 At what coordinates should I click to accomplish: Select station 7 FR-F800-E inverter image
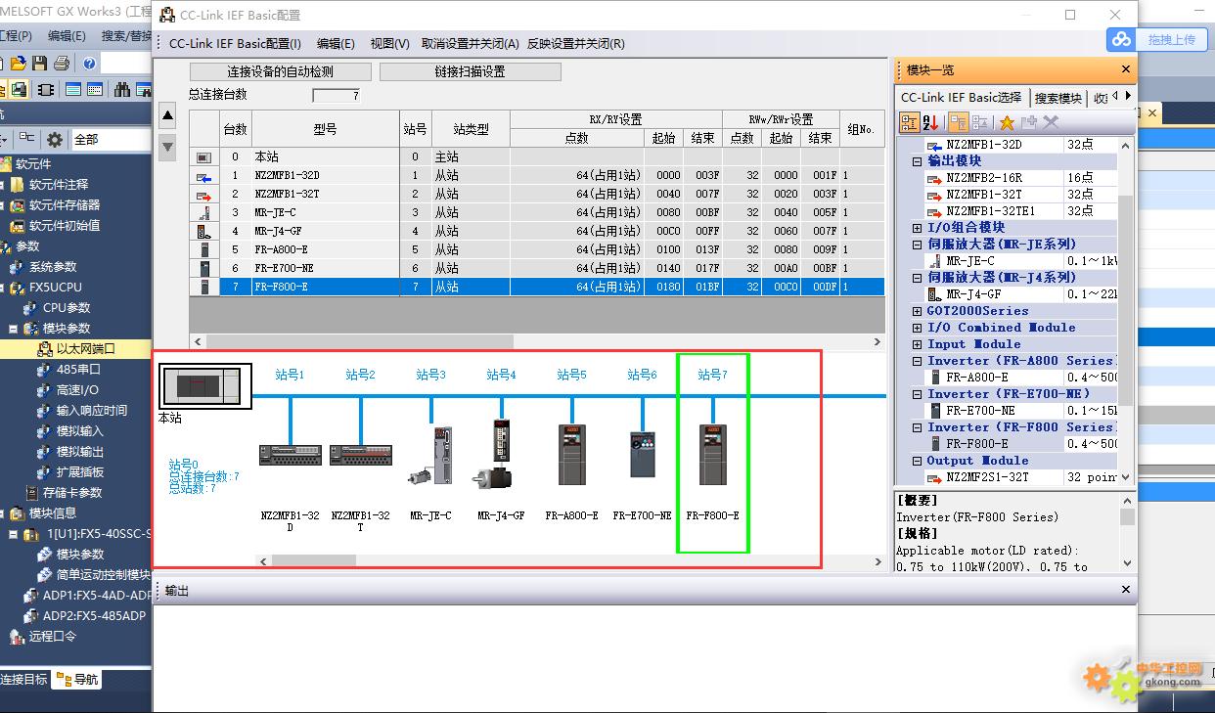coord(712,454)
